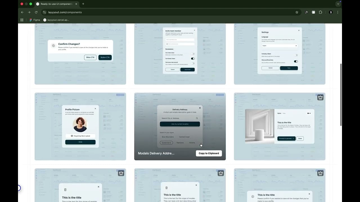Click Save button in Settings preview

[x=289, y=68]
